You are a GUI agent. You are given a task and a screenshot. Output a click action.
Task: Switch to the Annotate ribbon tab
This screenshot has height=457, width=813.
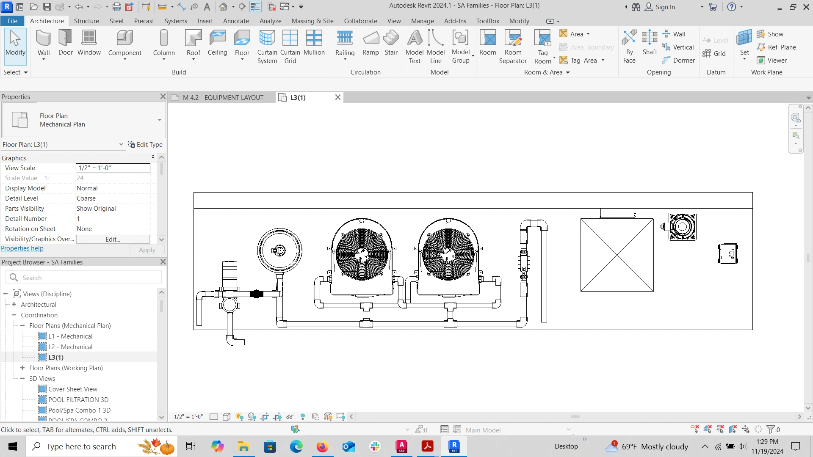click(236, 21)
